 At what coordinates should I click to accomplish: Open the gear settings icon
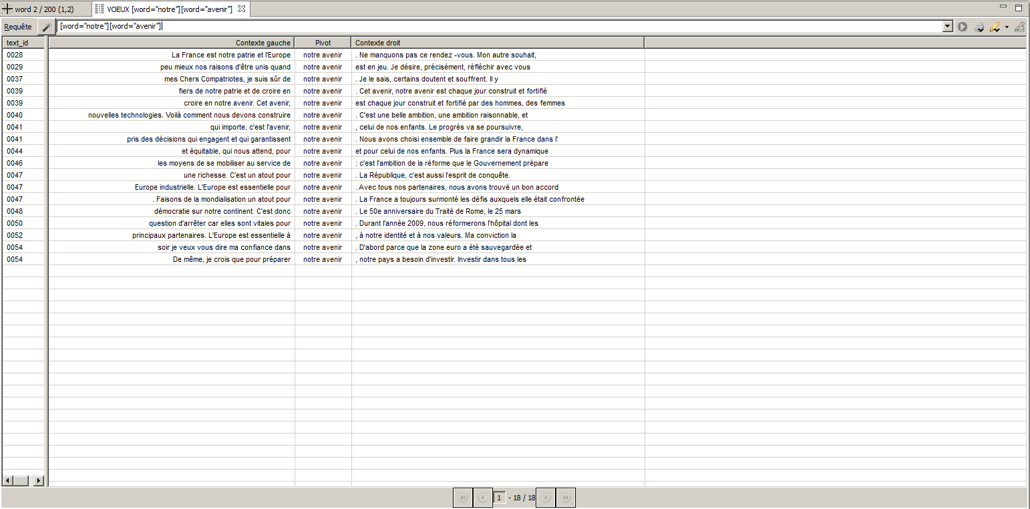point(979,27)
